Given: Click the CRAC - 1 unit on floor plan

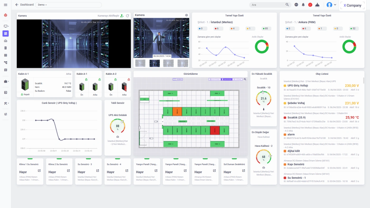Looking at the screenshot, I should (x=170, y=93).
